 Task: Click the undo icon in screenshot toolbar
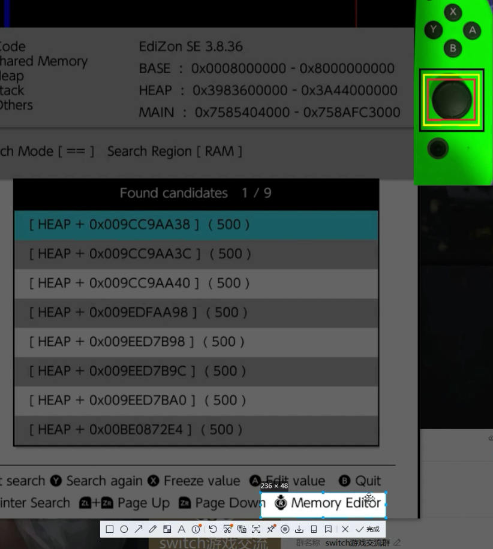tap(213, 529)
